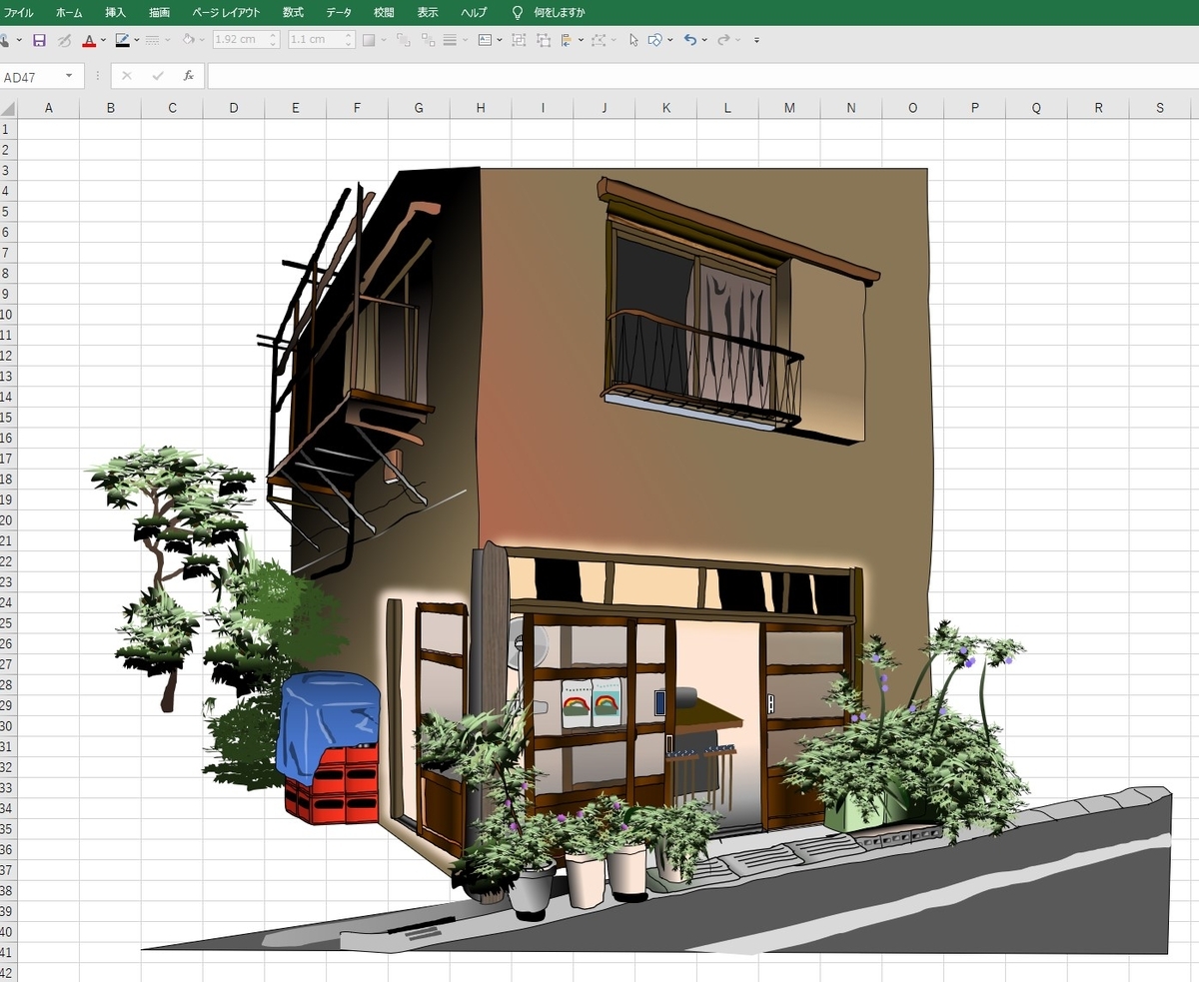The width and height of the screenshot is (1199, 982).
Task: Open the shape outline color dropdown arrow
Action: [137, 40]
